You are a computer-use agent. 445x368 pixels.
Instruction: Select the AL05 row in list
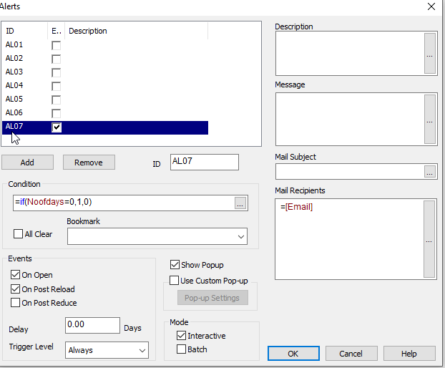[105, 100]
